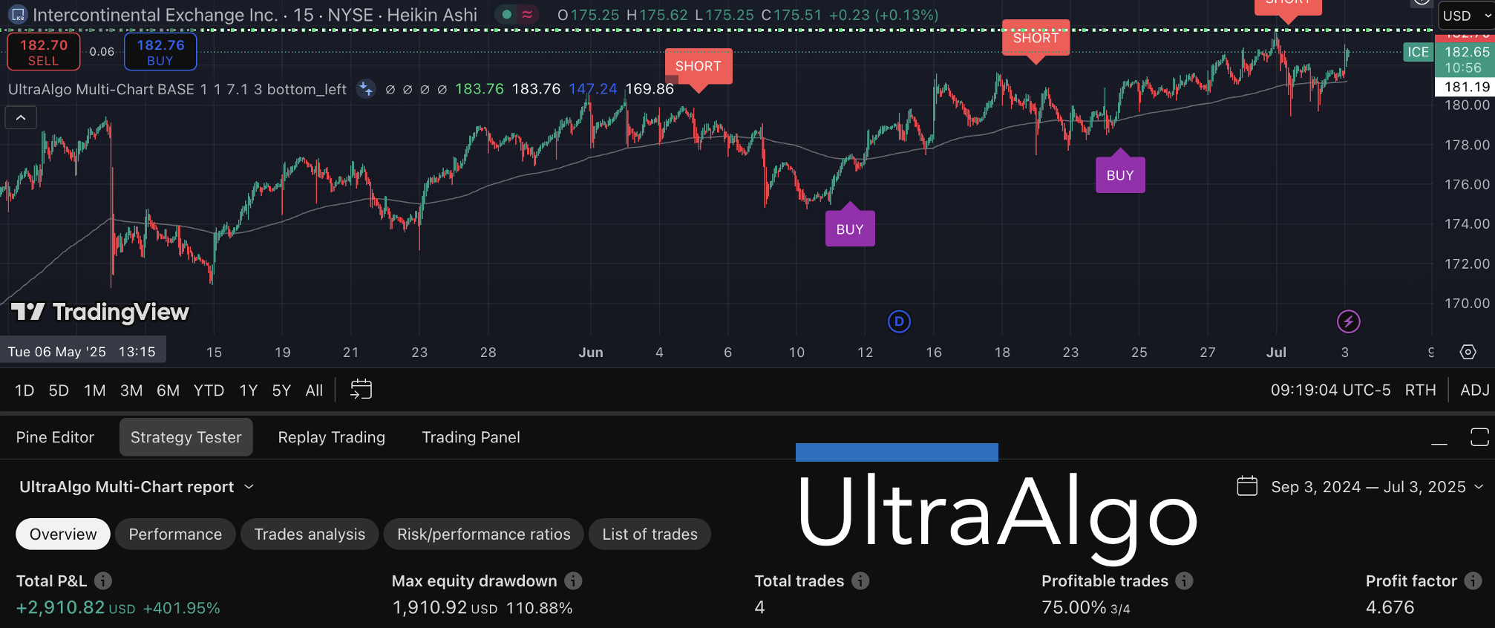The height and width of the screenshot is (628, 1495).
Task: Maximize the bottom panel
Action: 1479,437
